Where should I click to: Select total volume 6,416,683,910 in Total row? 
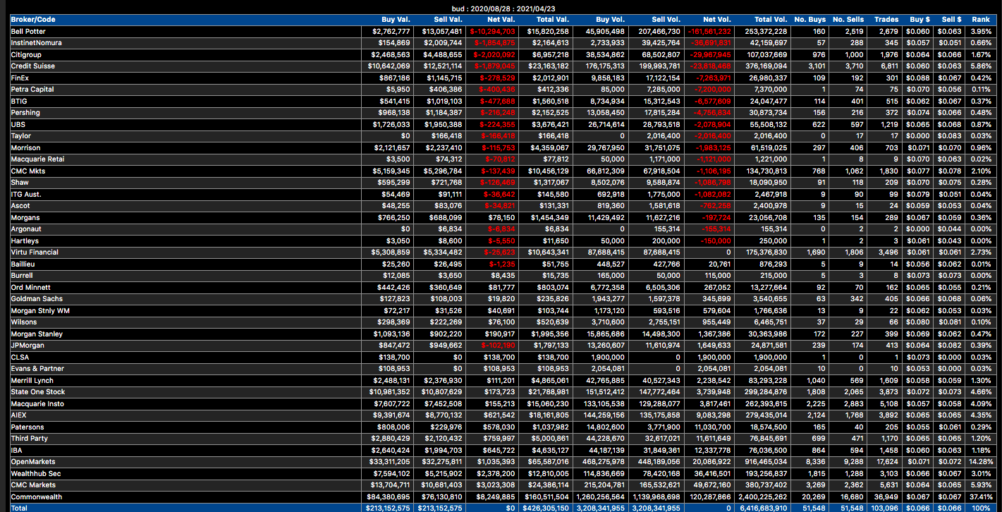point(762,508)
